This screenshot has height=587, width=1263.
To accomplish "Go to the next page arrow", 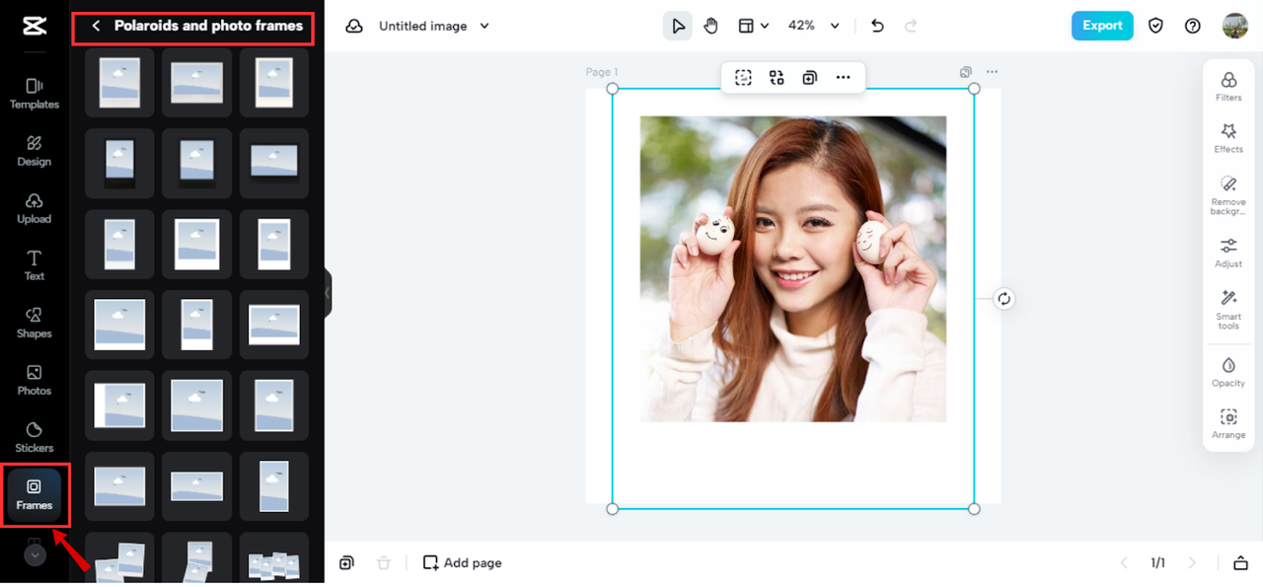I will pos(1192,562).
